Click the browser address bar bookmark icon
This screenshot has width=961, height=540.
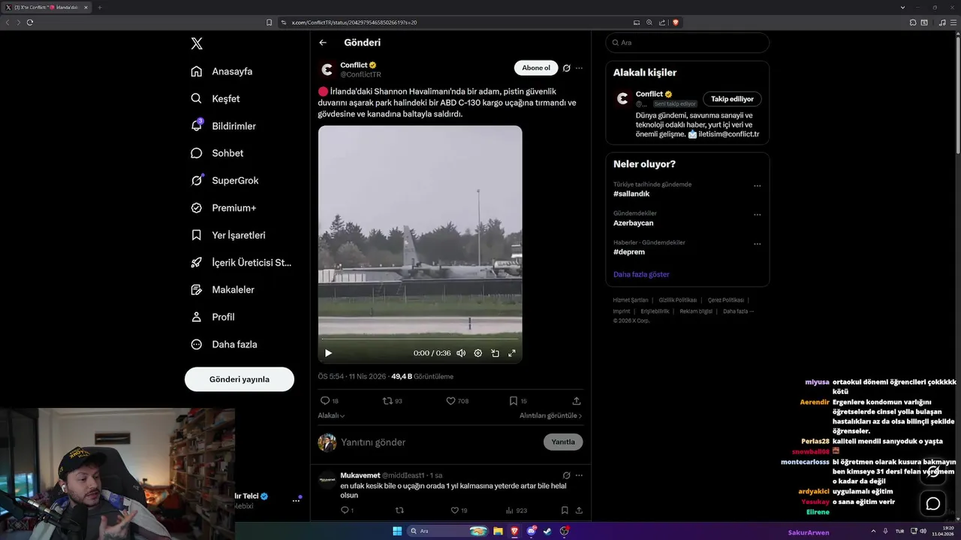pos(270,22)
